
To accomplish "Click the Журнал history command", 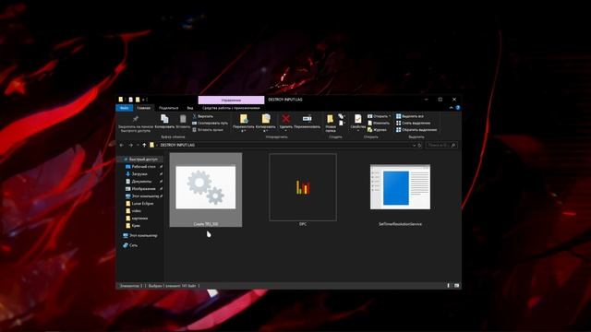I will [x=377, y=130].
